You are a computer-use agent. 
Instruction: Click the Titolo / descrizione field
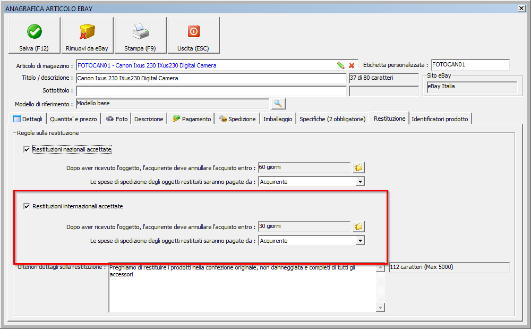tap(211, 78)
